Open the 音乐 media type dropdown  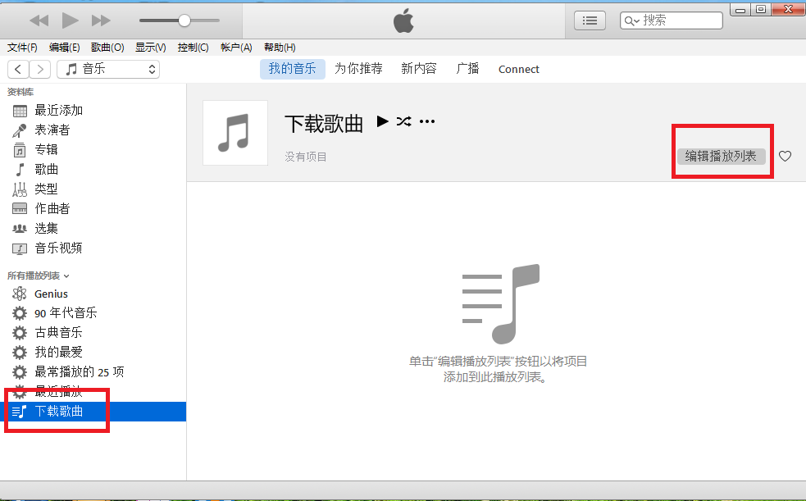(108, 69)
